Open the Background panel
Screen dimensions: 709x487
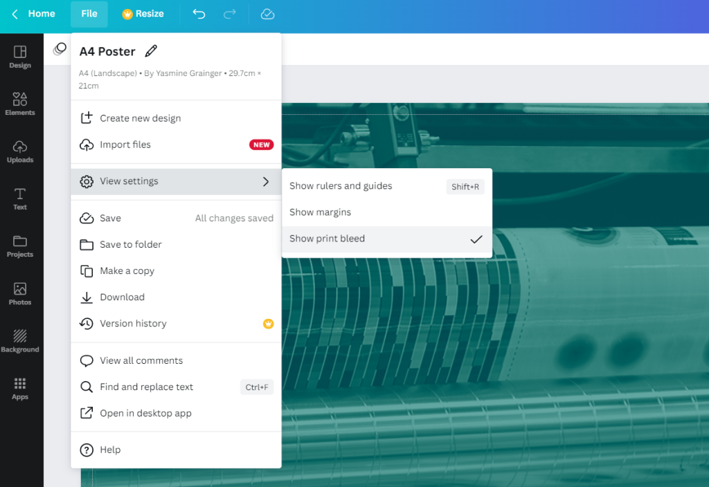[20, 341]
